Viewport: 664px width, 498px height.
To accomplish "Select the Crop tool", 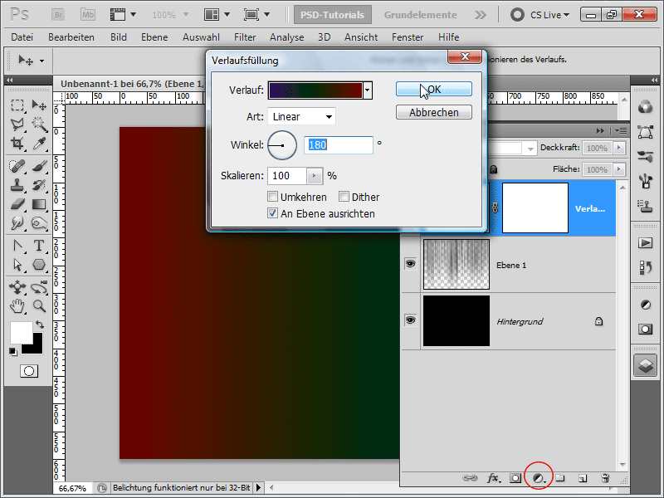I will point(17,144).
